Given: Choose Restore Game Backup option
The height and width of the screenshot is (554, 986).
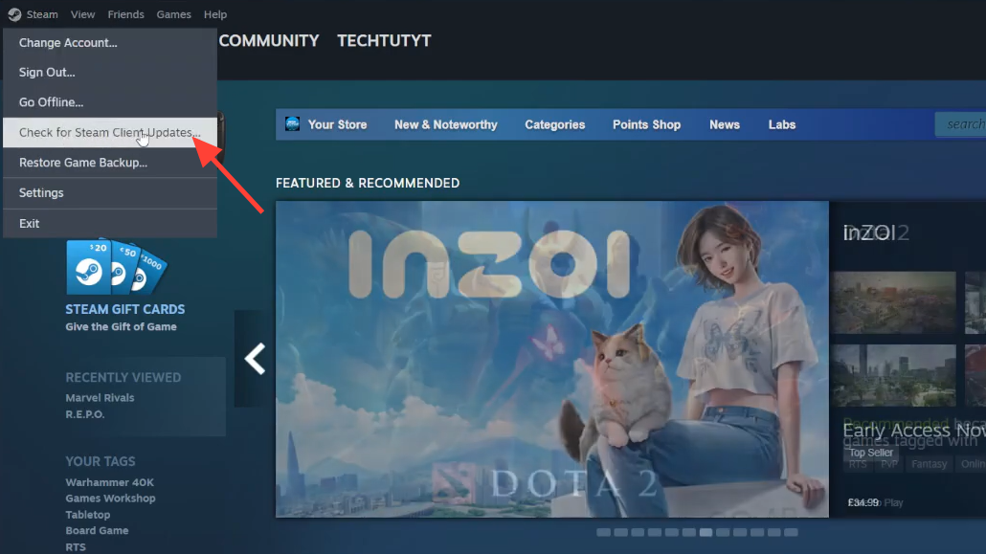Looking at the screenshot, I should coord(110,163).
